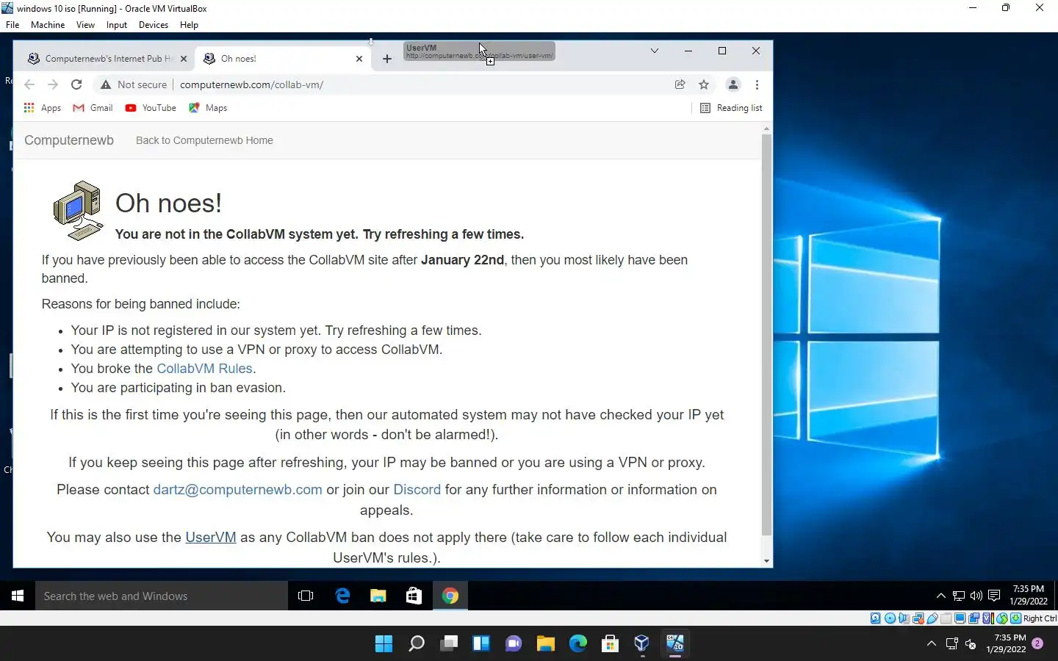Click the retro computer image
The height and width of the screenshot is (661, 1058).
pos(78,211)
